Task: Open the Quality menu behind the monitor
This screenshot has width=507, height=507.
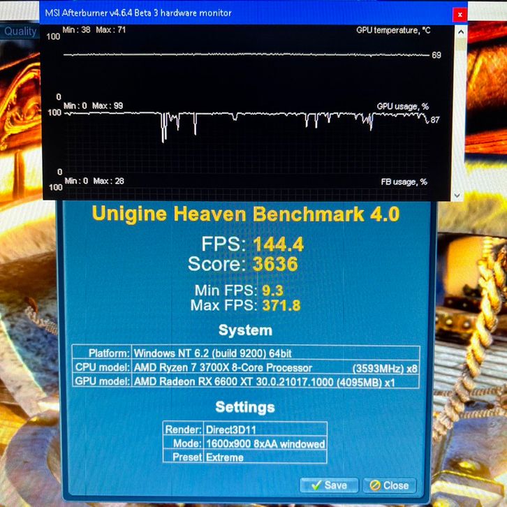Action: click(x=21, y=31)
